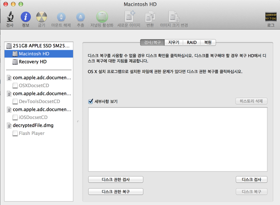The image size is (280, 205).
Task: Click the 추출 eject toolbar icon
Action: click(x=81, y=17)
